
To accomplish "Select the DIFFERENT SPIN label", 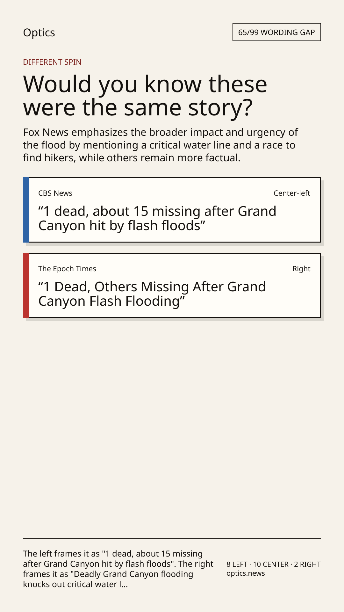I will click(x=52, y=62).
